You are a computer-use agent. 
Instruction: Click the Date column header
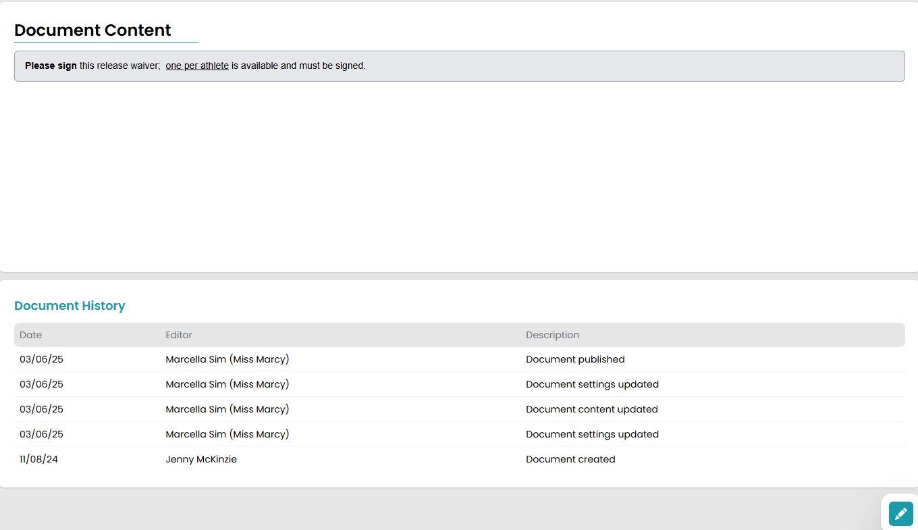[30, 335]
